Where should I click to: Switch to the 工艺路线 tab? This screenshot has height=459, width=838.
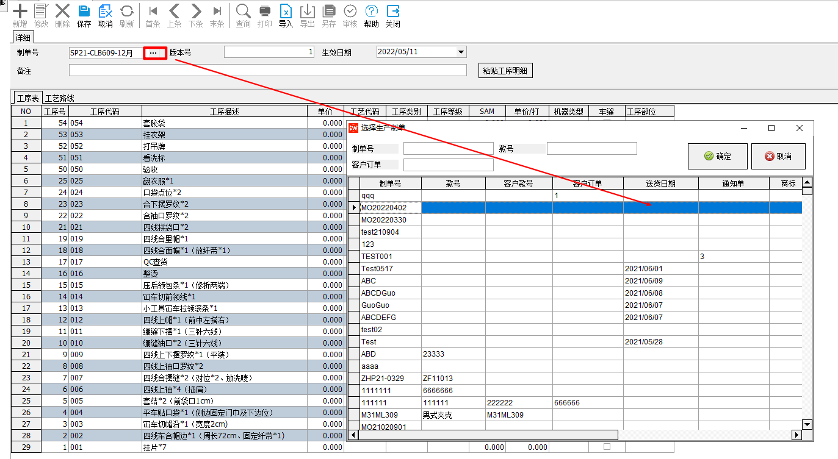[x=59, y=98]
